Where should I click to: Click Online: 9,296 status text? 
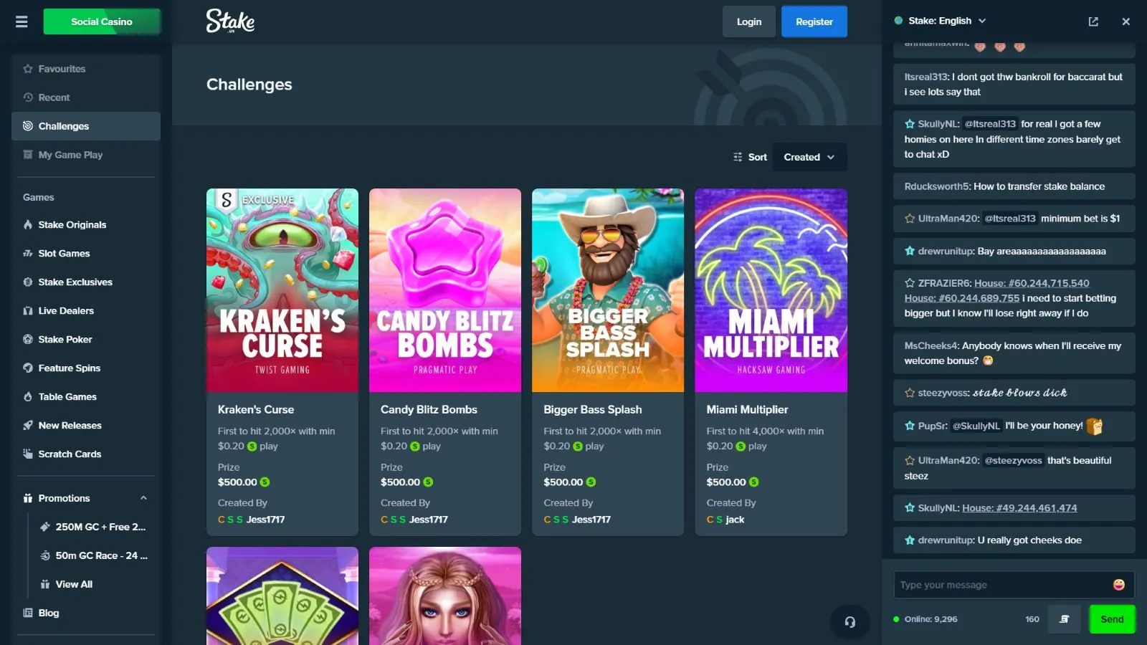pyautogui.click(x=931, y=619)
